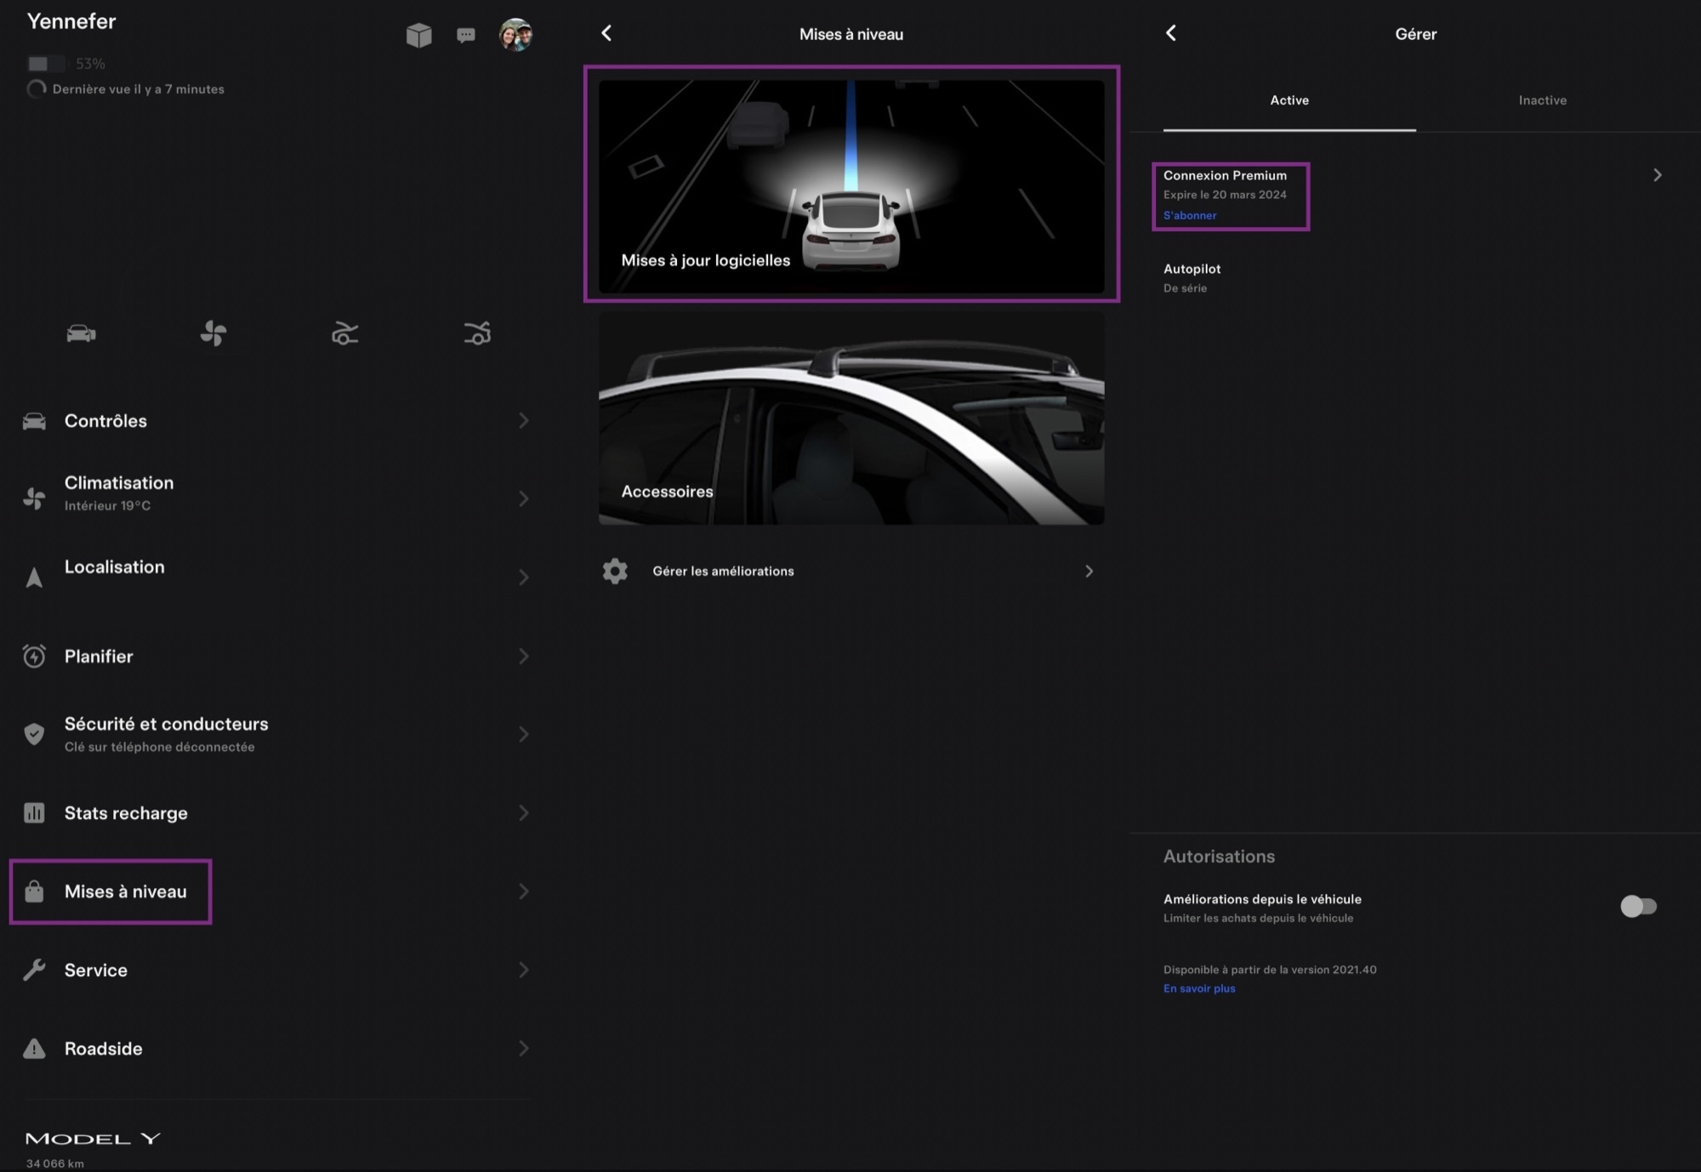Open the Service menu entry
The image size is (1701, 1172).
[x=276, y=970]
